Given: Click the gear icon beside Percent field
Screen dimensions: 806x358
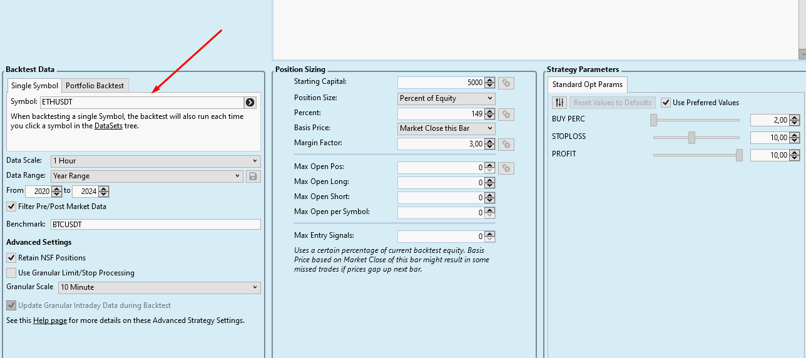Looking at the screenshot, I should (506, 114).
